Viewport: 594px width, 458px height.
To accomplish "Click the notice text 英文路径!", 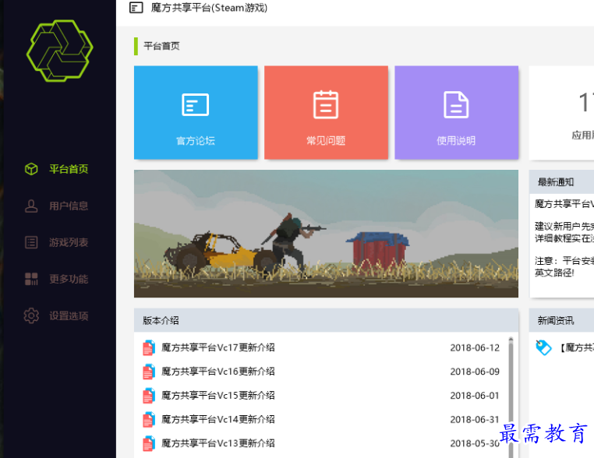I will pos(554,273).
